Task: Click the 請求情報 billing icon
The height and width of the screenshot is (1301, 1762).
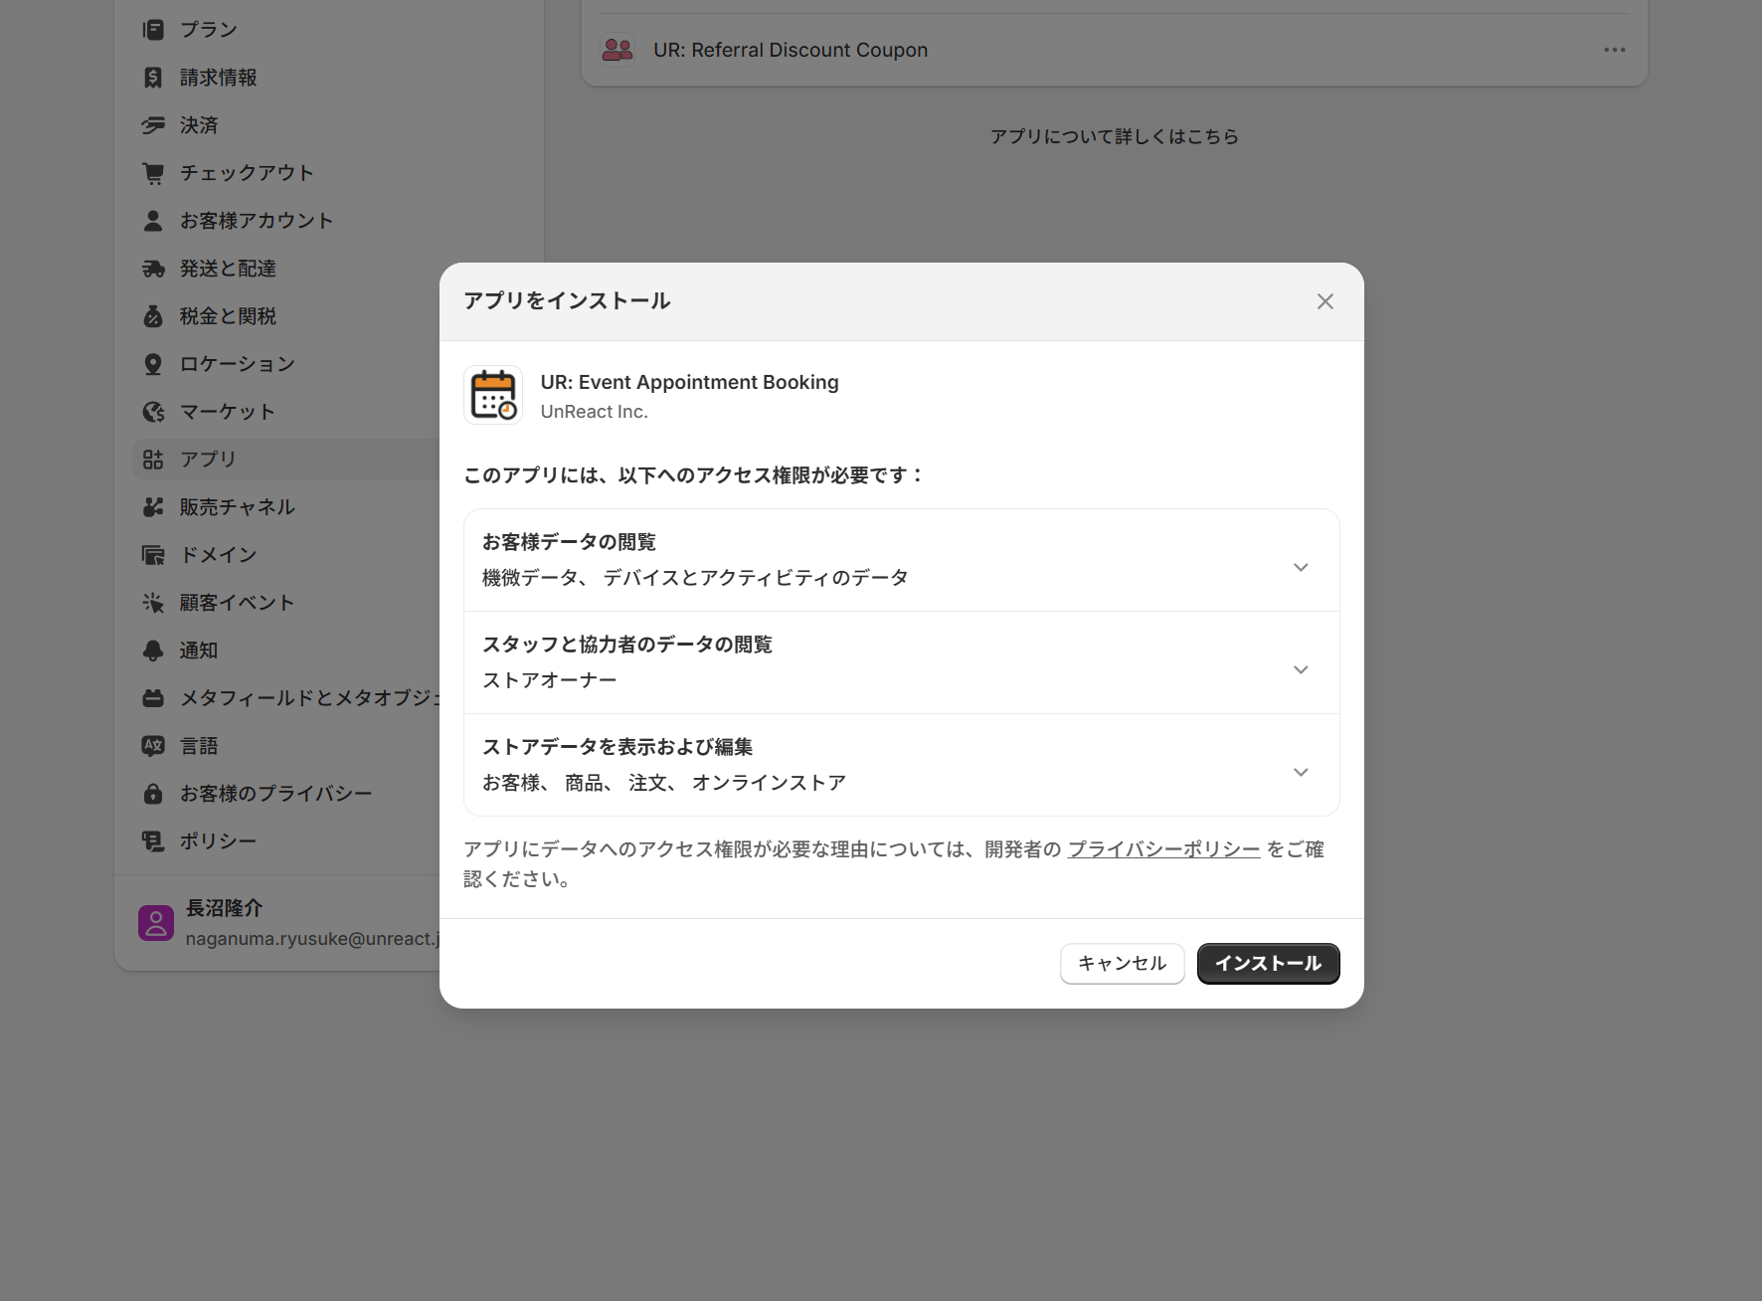Action: coord(153,78)
